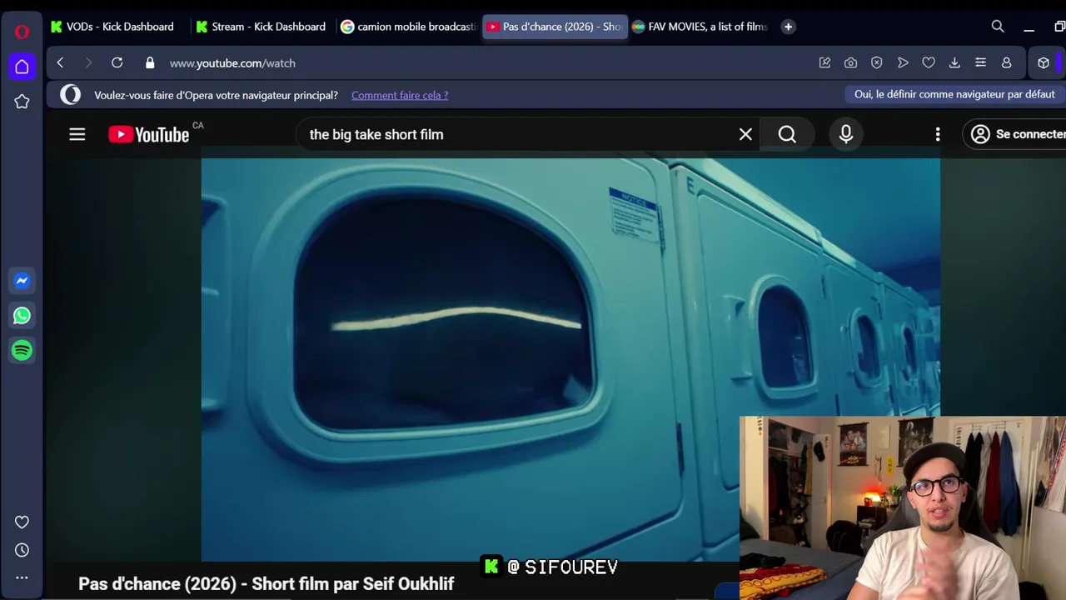The image size is (1066, 600).
Task: Open the ad blocker shield icon
Action: tap(876, 62)
